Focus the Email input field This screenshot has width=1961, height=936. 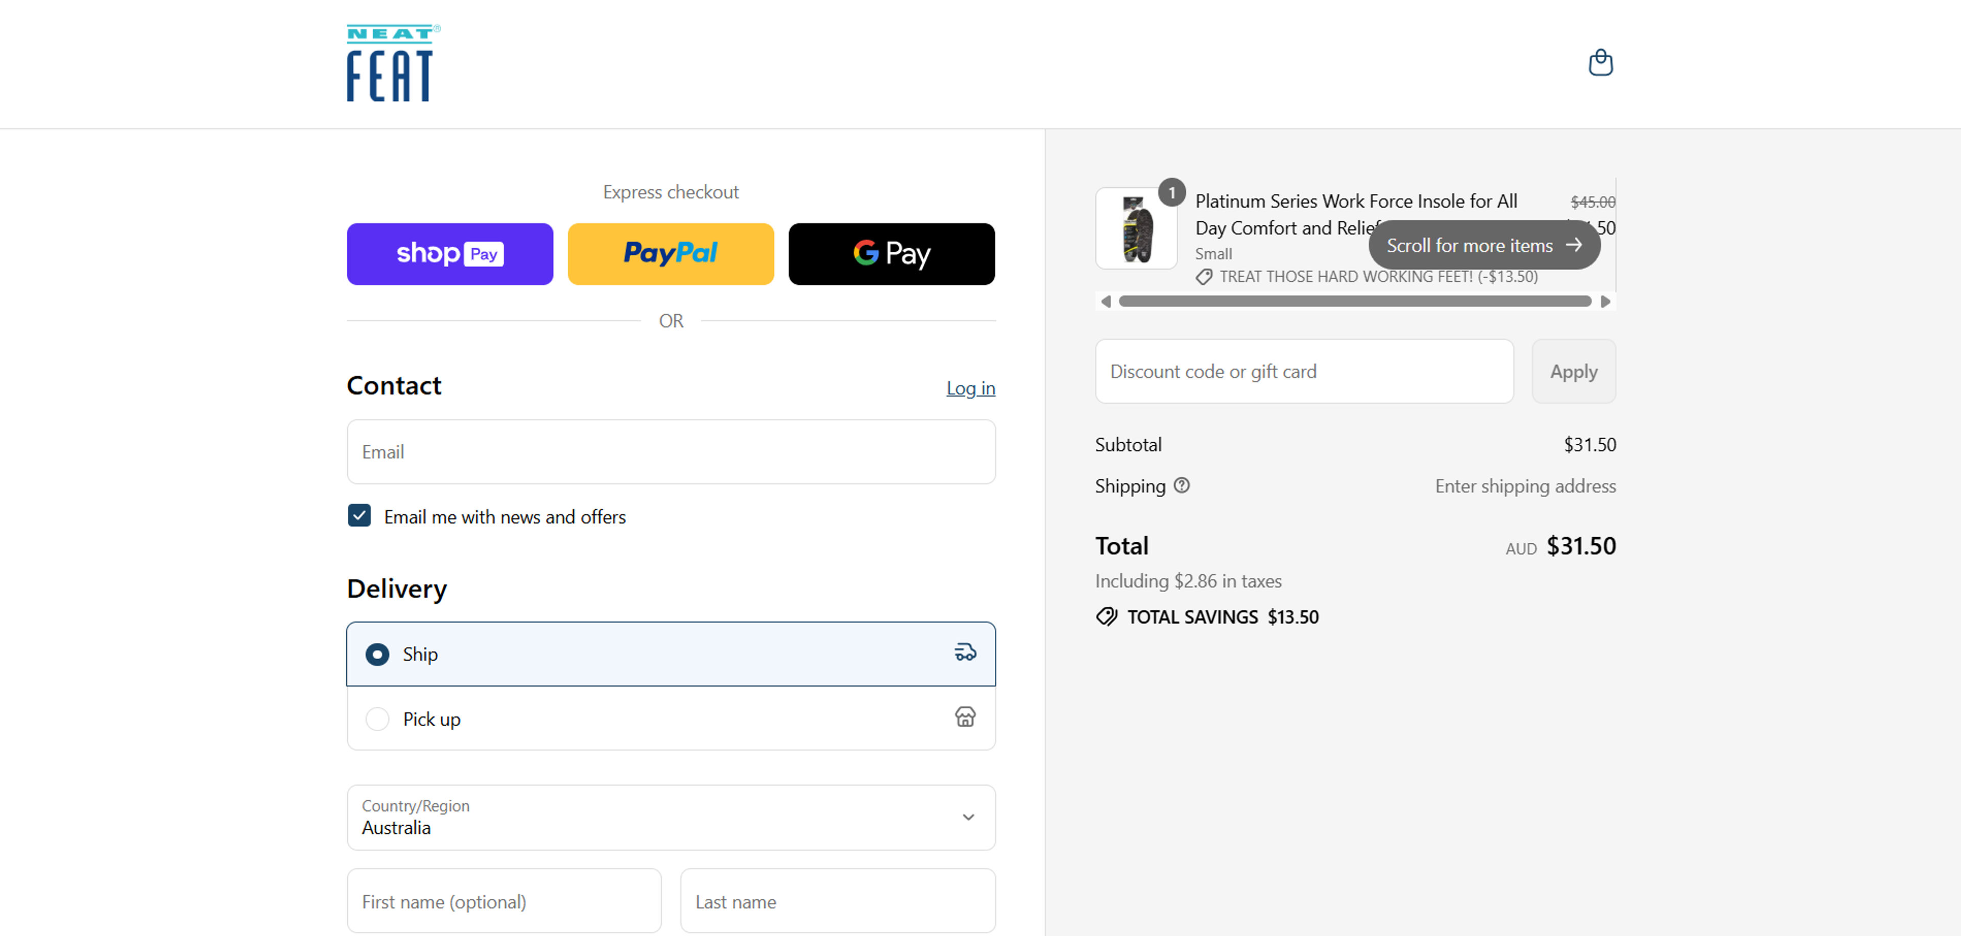coord(671,452)
